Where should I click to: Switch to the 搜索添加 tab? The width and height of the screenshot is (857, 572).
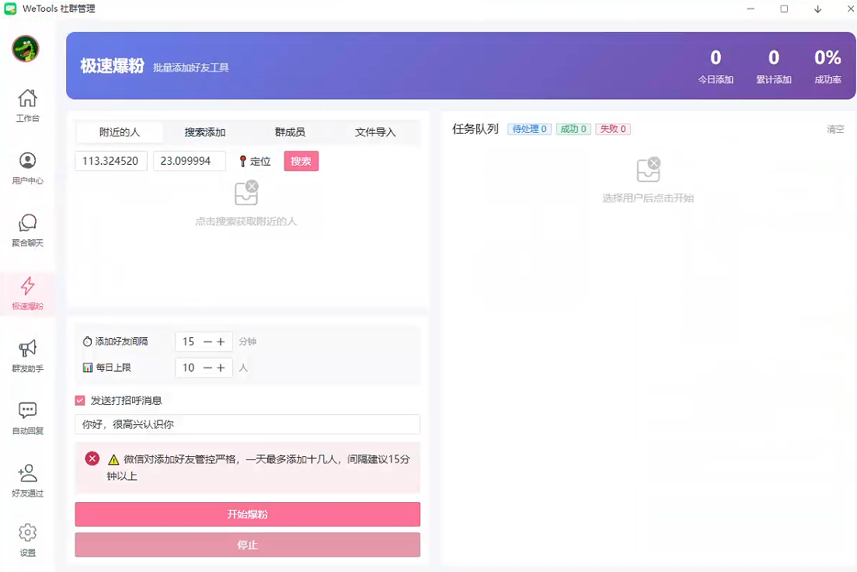pos(205,132)
